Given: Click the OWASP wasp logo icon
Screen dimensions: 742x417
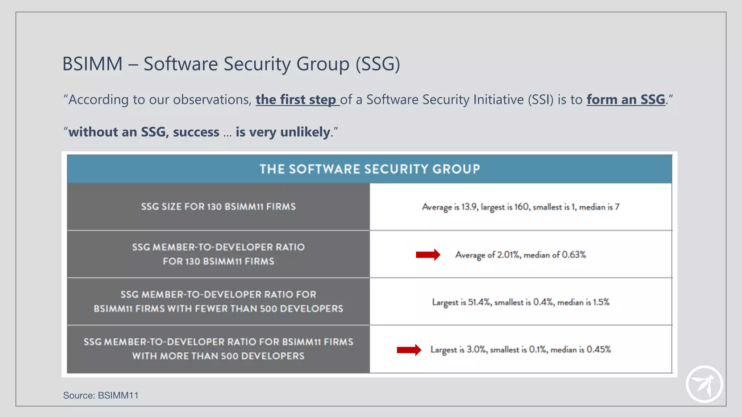Looking at the screenshot, I should (x=704, y=384).
